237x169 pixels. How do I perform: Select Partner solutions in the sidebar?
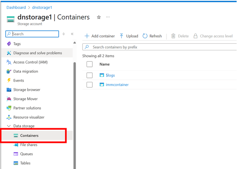[37, 108]
